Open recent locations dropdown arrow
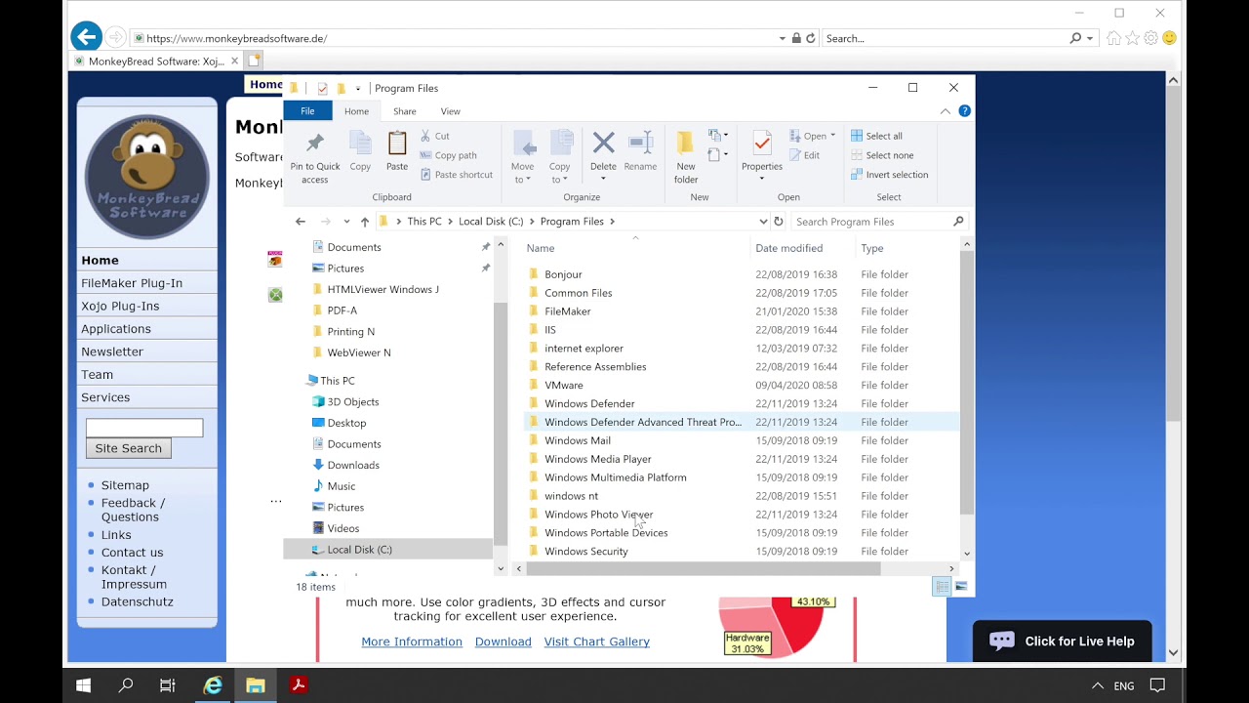 (345, 222)
